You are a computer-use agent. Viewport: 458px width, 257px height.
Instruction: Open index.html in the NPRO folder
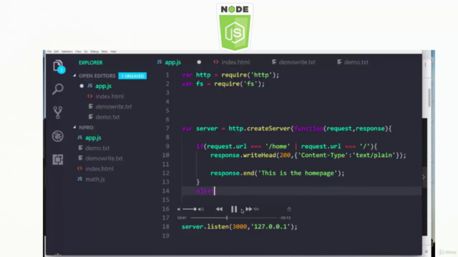[99, 168]
